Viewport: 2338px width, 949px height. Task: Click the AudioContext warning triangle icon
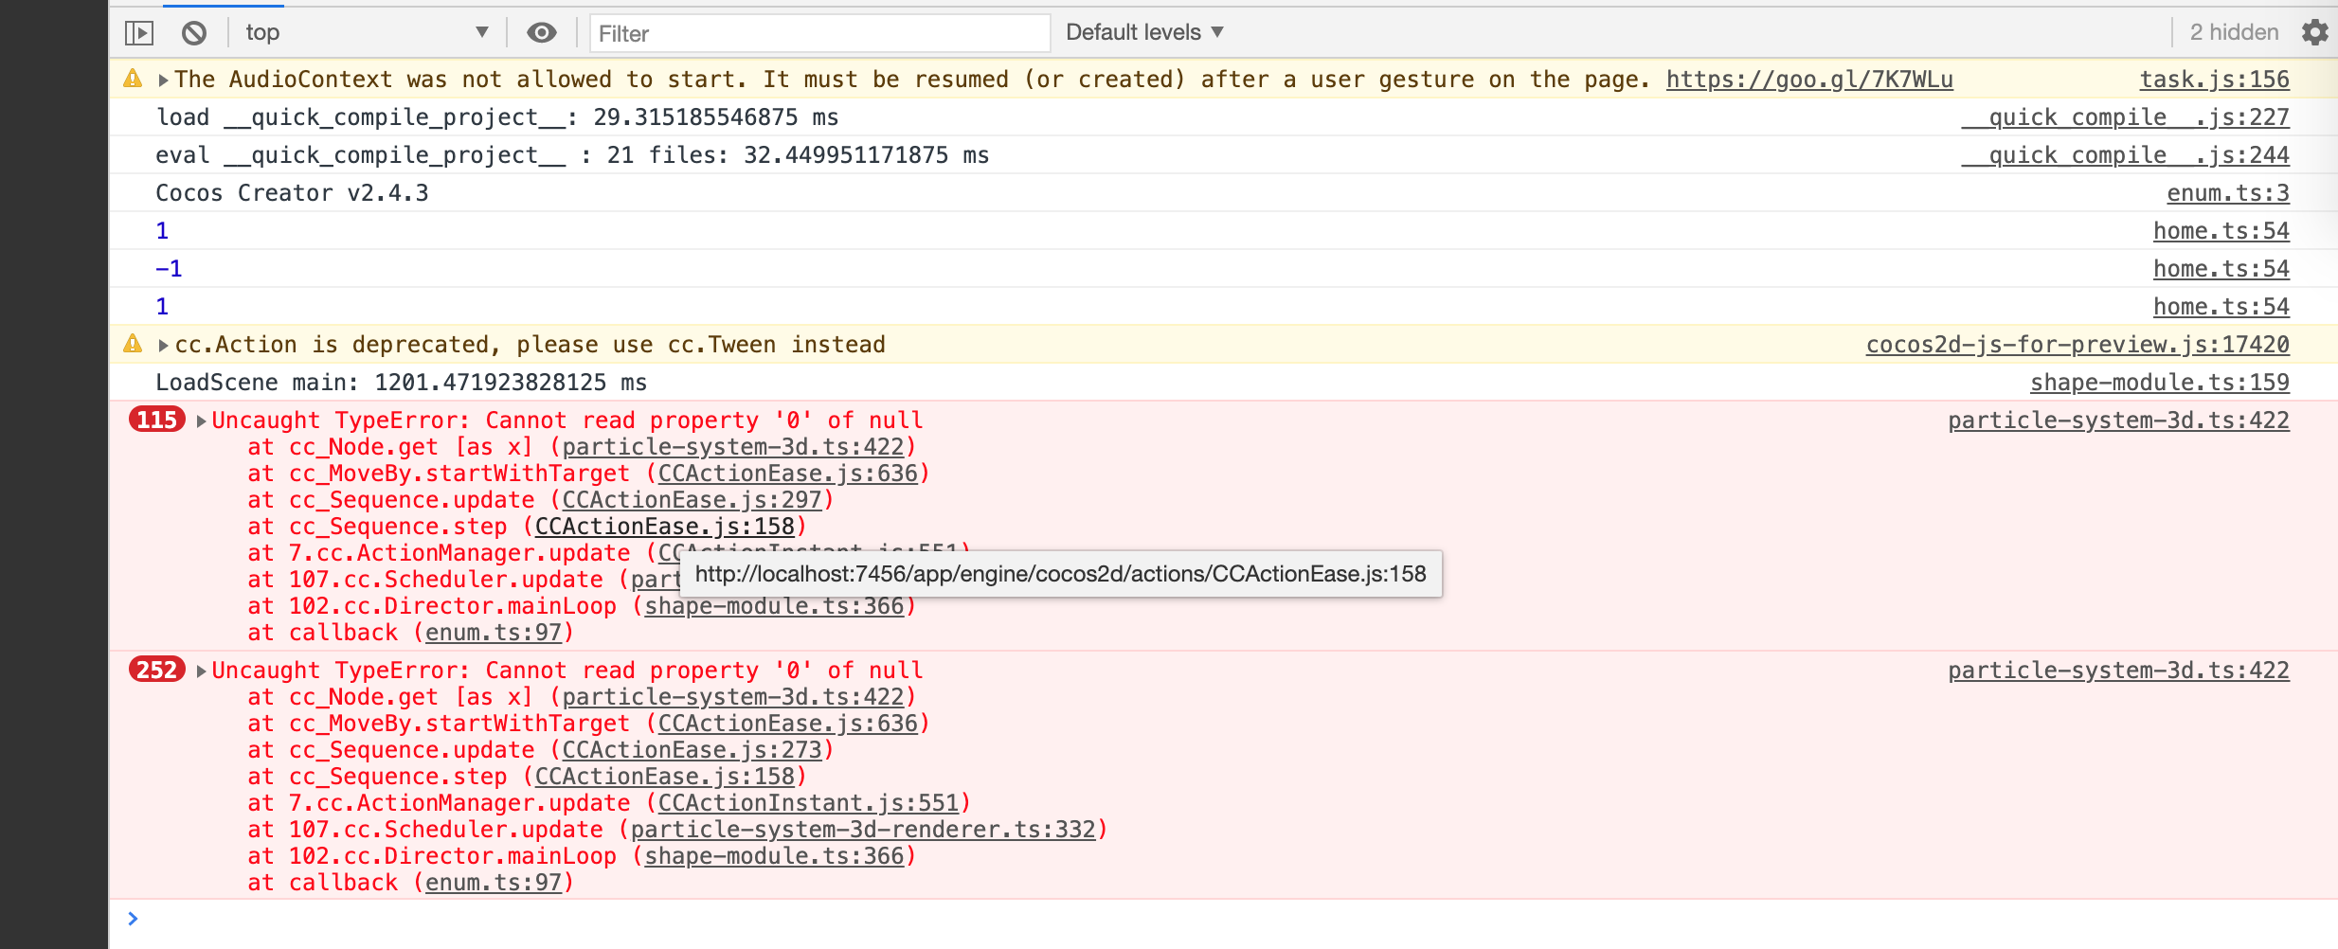(133, 79)
